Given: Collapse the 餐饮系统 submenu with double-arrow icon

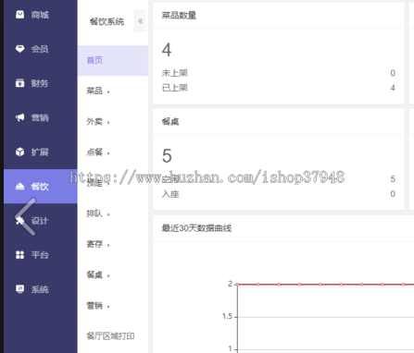Looking at the screenshot, I should pos(140,21).
